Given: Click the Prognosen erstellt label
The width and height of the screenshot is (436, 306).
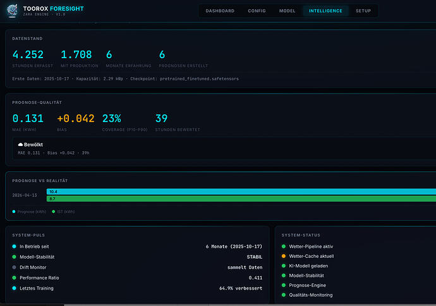Looking at the screenshot, I should [x=183, y=66].
